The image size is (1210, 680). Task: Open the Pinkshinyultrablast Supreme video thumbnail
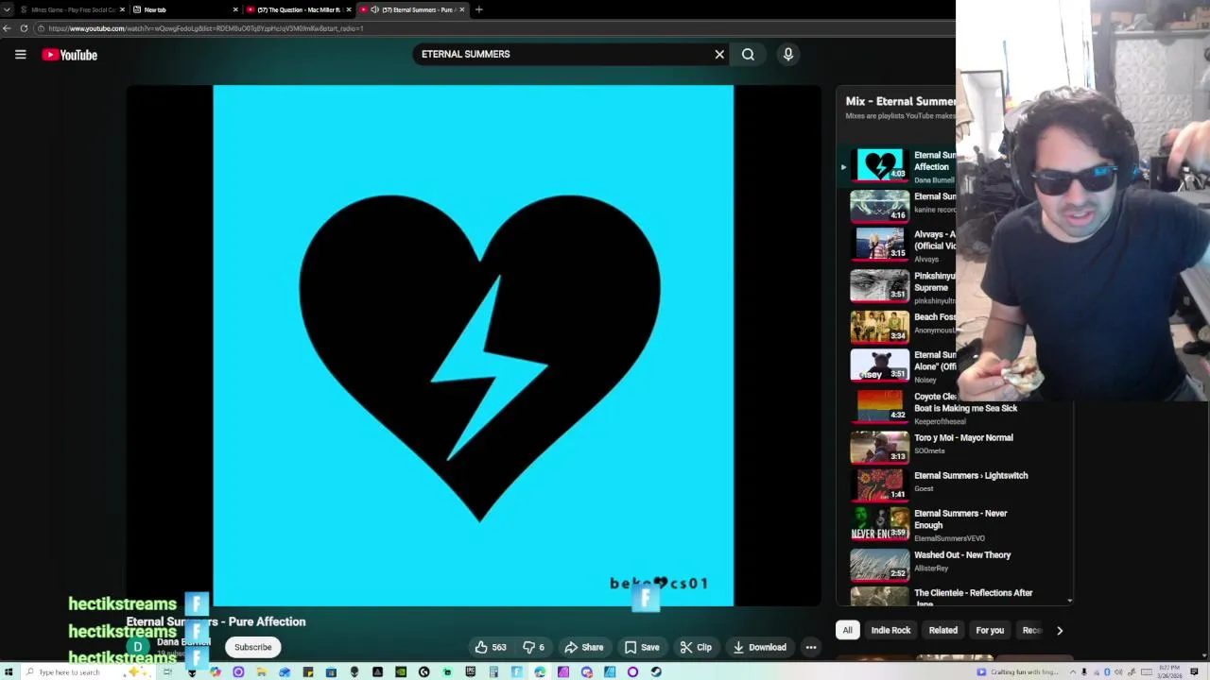coord(880,285)
